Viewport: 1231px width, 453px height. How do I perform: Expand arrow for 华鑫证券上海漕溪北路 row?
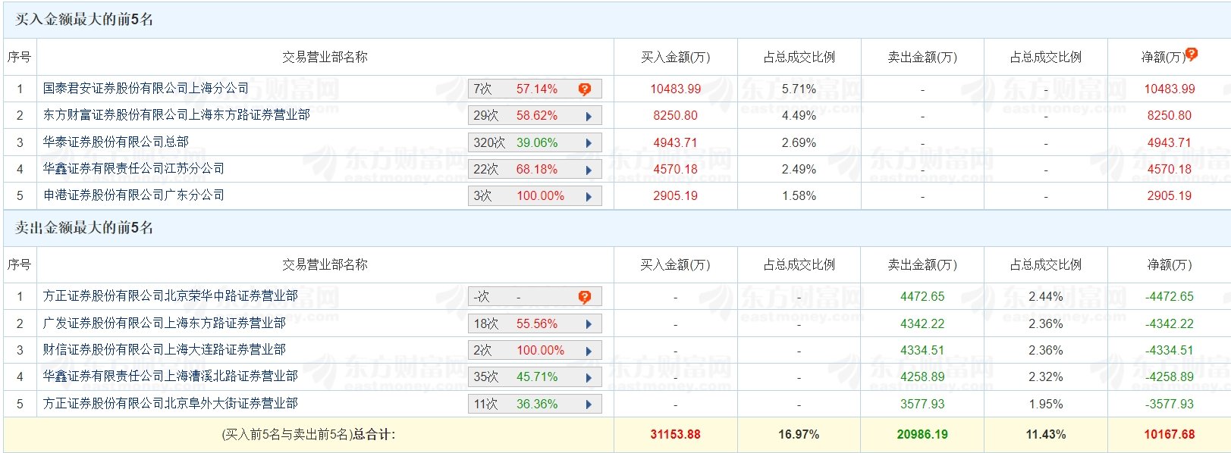point(589,378)
